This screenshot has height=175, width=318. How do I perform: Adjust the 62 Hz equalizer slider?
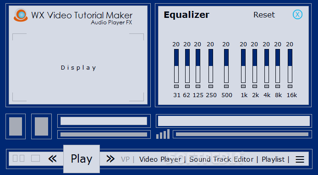coord(187,66)
